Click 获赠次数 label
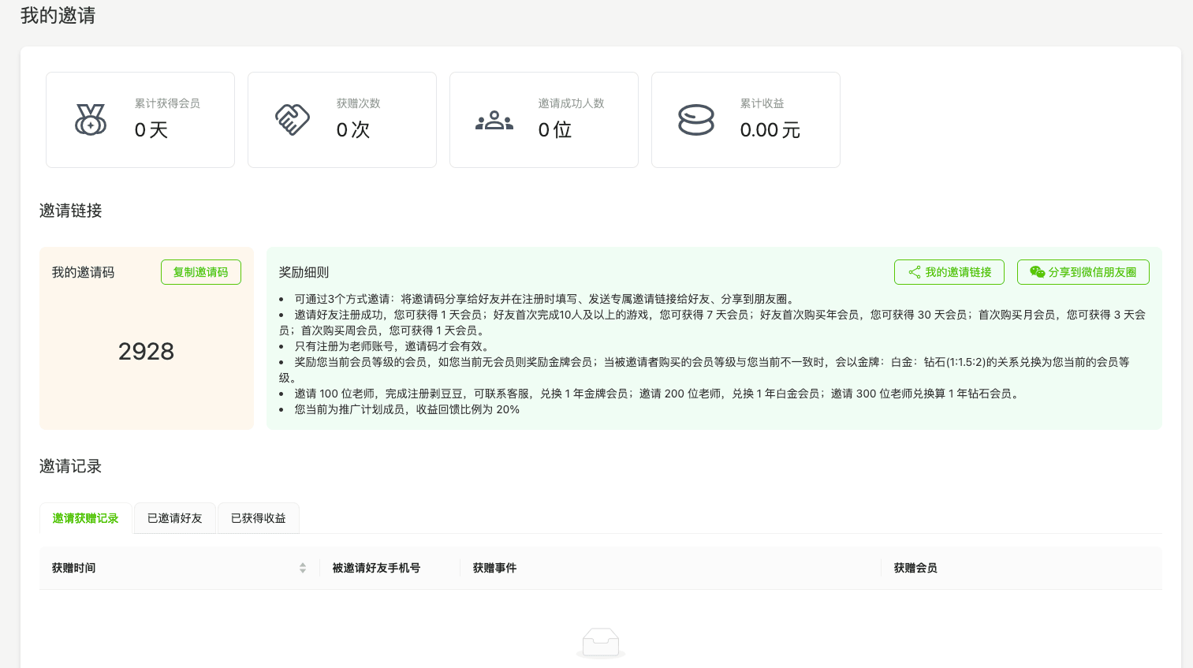The height and width of the screenshot is (668, 1193). click(359, 103)
